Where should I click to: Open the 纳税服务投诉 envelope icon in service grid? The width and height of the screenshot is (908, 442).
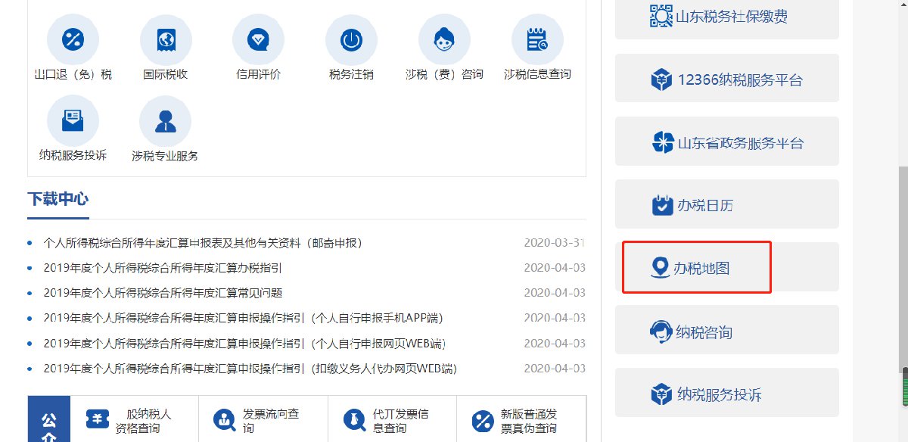tap(73, 121)
